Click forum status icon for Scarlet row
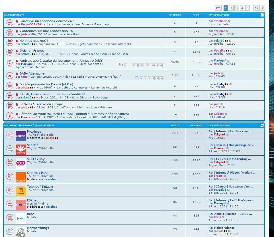Viewport: 274px width, 237px height. click(10, 149)
